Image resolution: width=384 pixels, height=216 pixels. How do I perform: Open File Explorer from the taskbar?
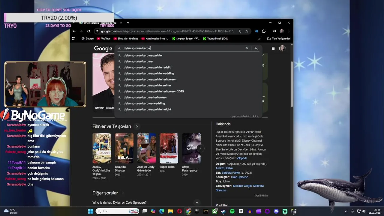170,211
